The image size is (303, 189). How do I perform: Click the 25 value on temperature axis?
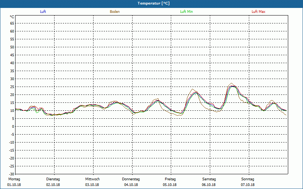12,87
